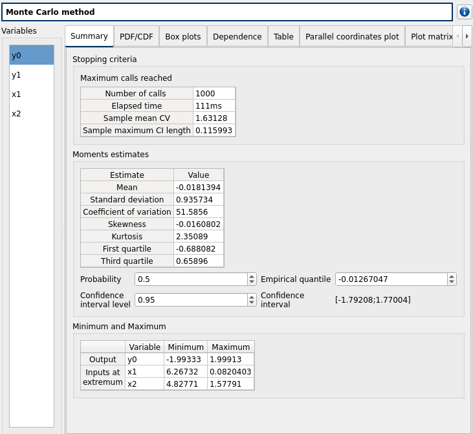The image size is (473, 434).
Task: Select variable y0 in list
Action: click(x=32, y=55)
